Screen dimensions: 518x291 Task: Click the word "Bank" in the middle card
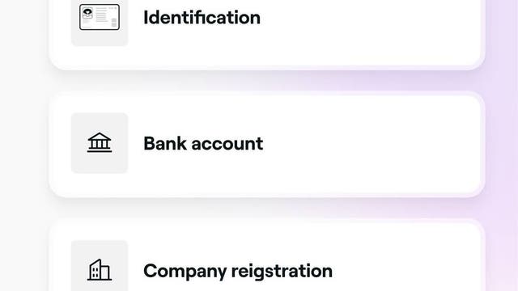pos(165,144)
